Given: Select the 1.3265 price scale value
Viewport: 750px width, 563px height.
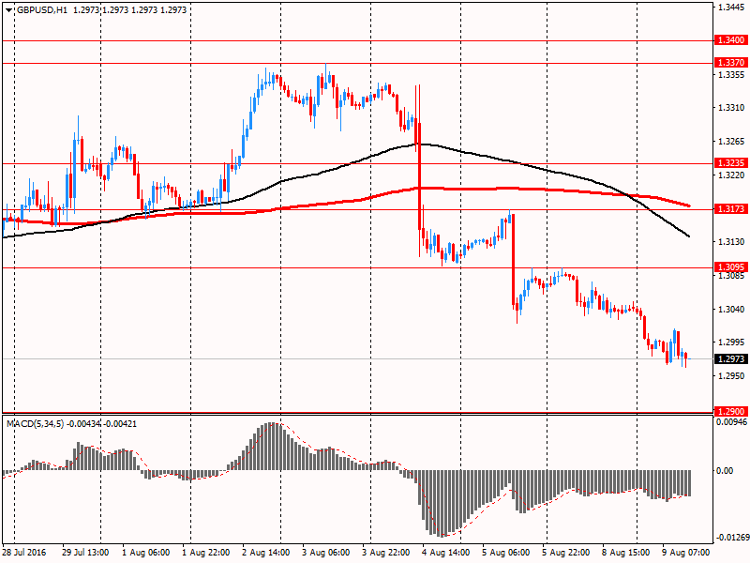Looking at the screenshot, I should 731,142.
